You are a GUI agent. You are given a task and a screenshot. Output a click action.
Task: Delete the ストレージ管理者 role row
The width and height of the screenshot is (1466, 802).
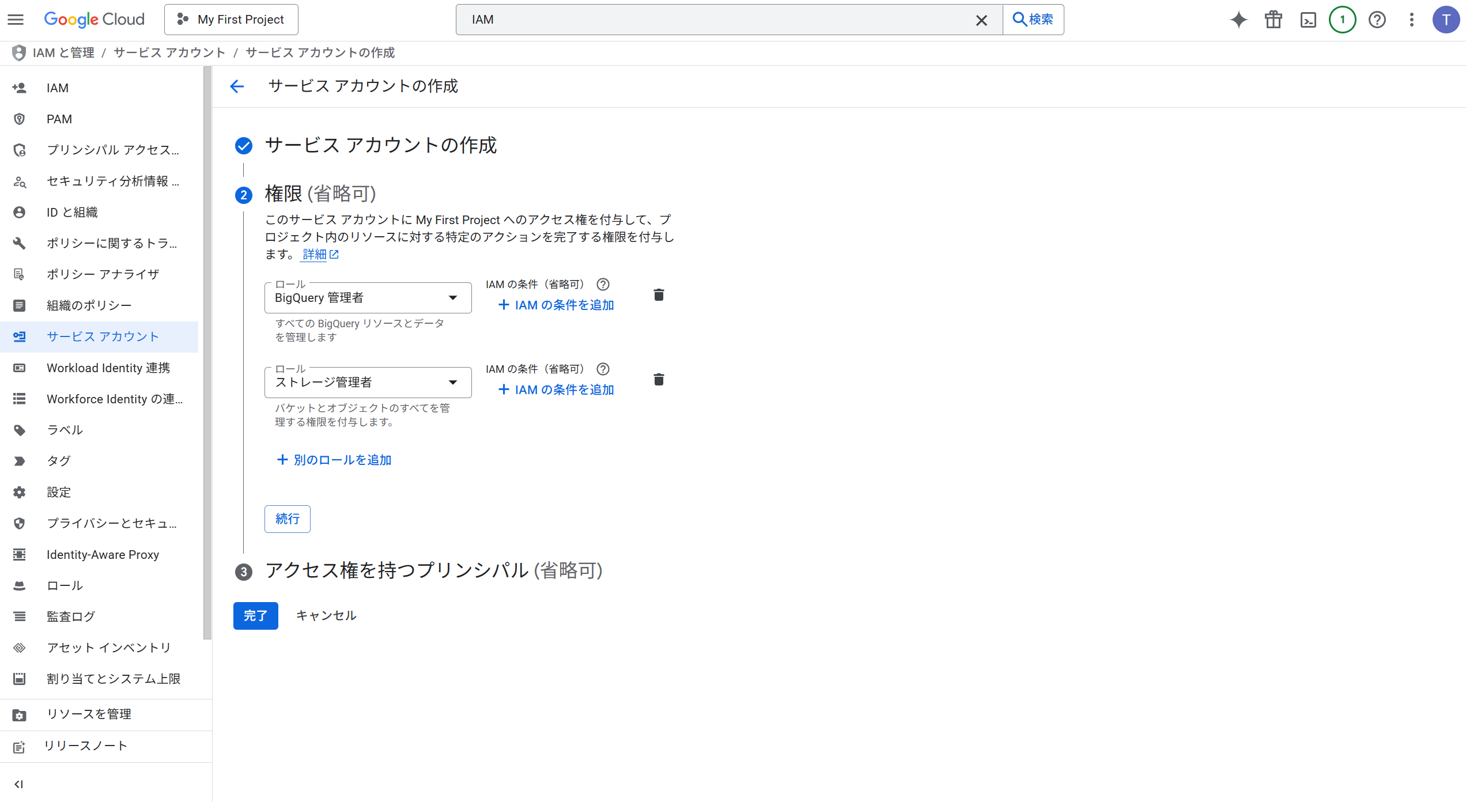pyautogui.click(x=659, y=380)
